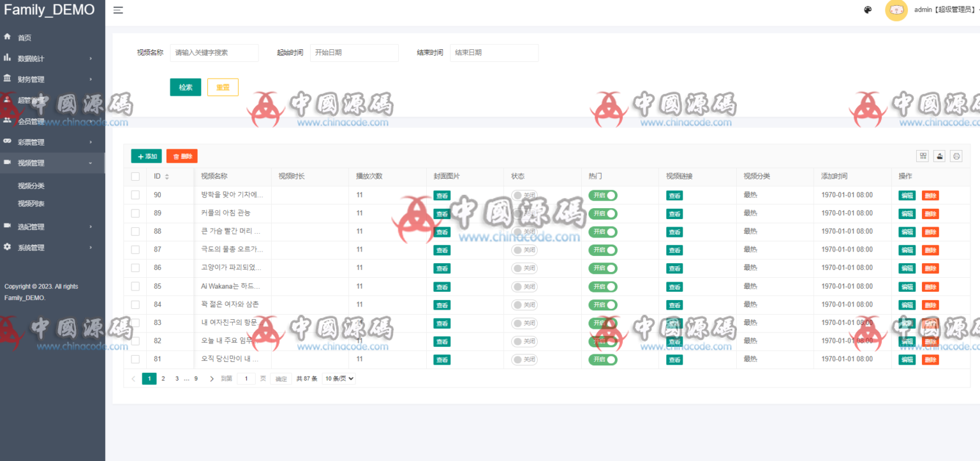Screen dimensions: 980x461
Task: Expand the 彩票管理 submenu arrow
Action: tap(91, 142)
